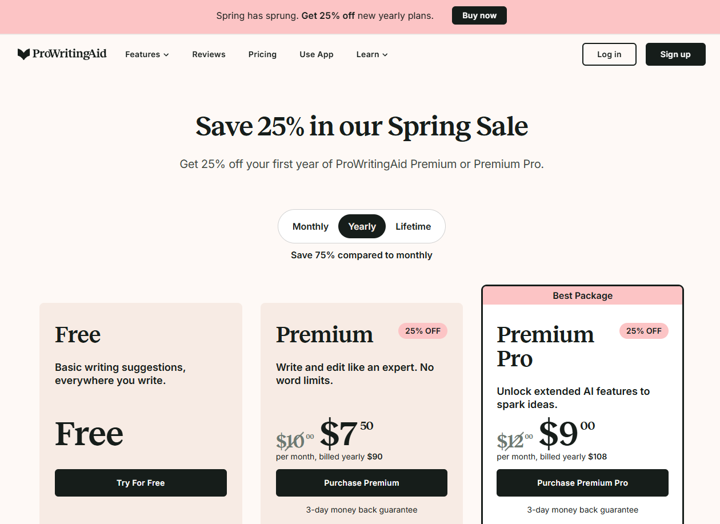Click the Best Package banner label

click(582, 295)
